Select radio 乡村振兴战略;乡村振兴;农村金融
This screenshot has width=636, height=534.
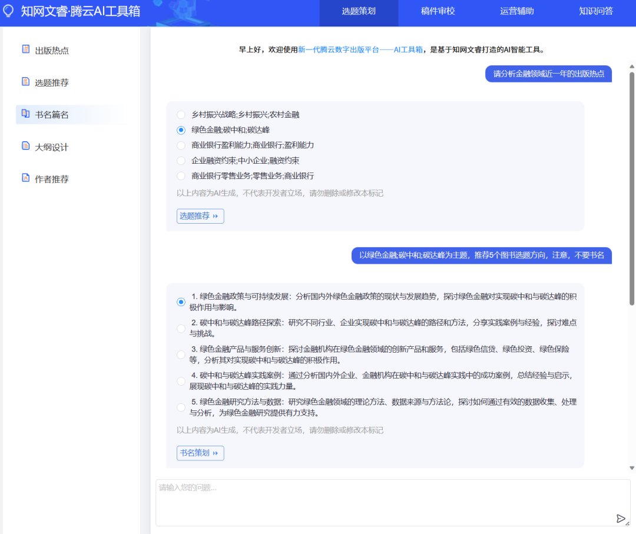181,115
